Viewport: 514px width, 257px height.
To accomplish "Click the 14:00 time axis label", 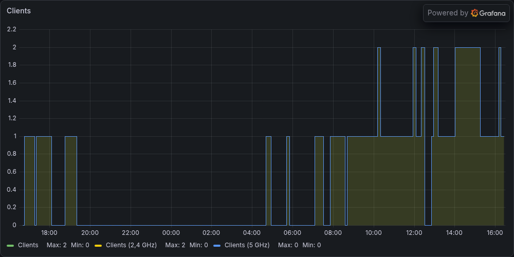I will 455,233.
